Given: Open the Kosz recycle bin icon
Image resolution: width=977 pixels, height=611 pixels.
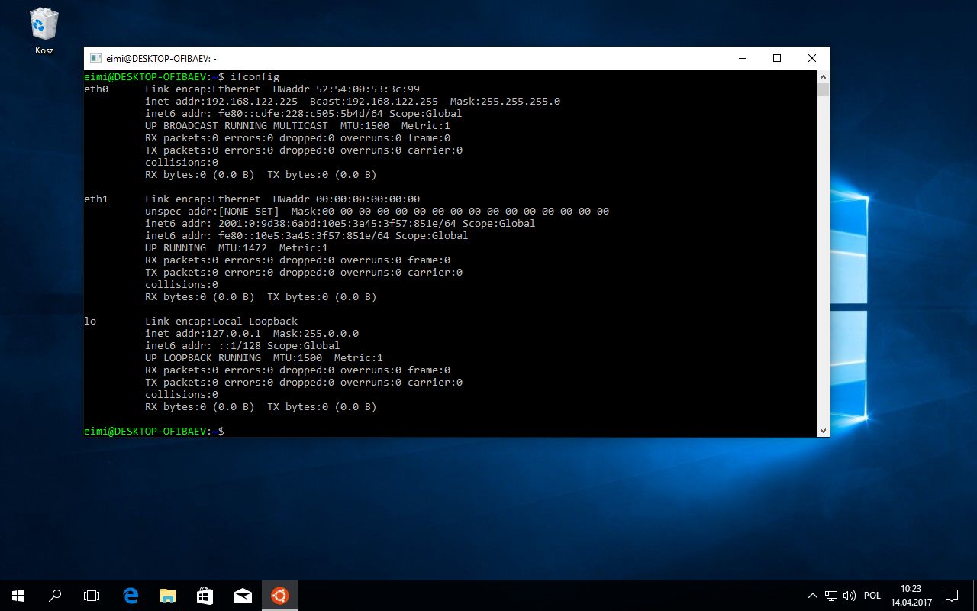Looking at the screenshot, I should point(43,31).
